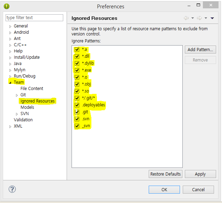Click Restore Defaults button
The width and height of the screenshot is (222, 203).
tap(165, 174)
